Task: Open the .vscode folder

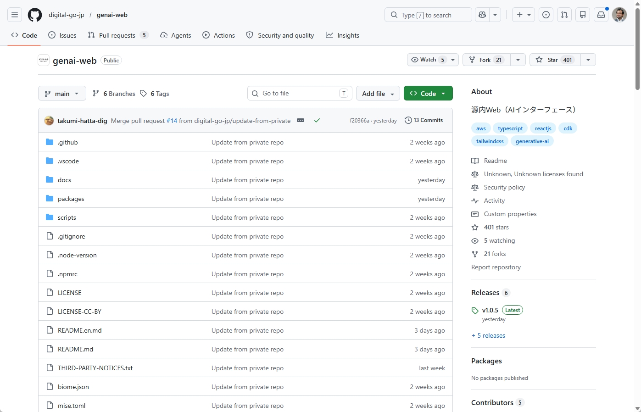Action: 68,161
